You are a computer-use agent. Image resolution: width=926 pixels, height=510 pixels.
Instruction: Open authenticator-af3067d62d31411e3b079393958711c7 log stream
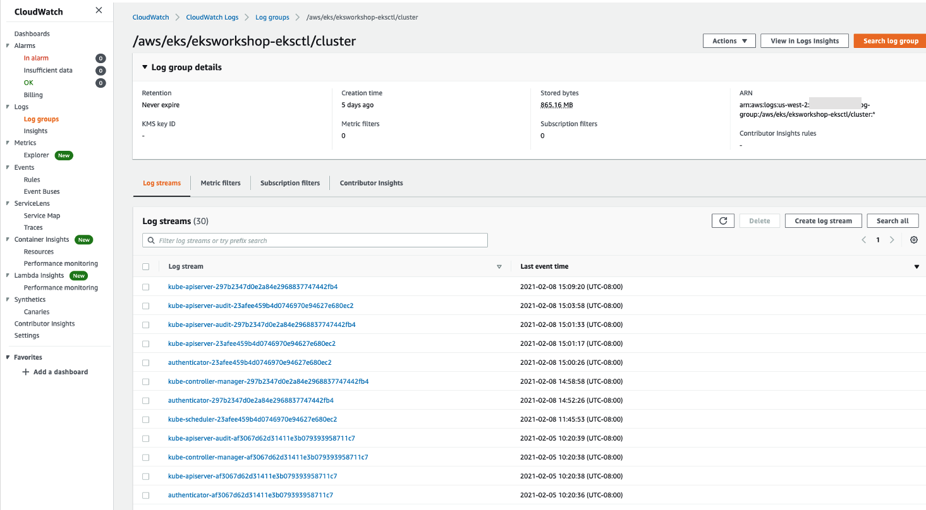(250, 495)
